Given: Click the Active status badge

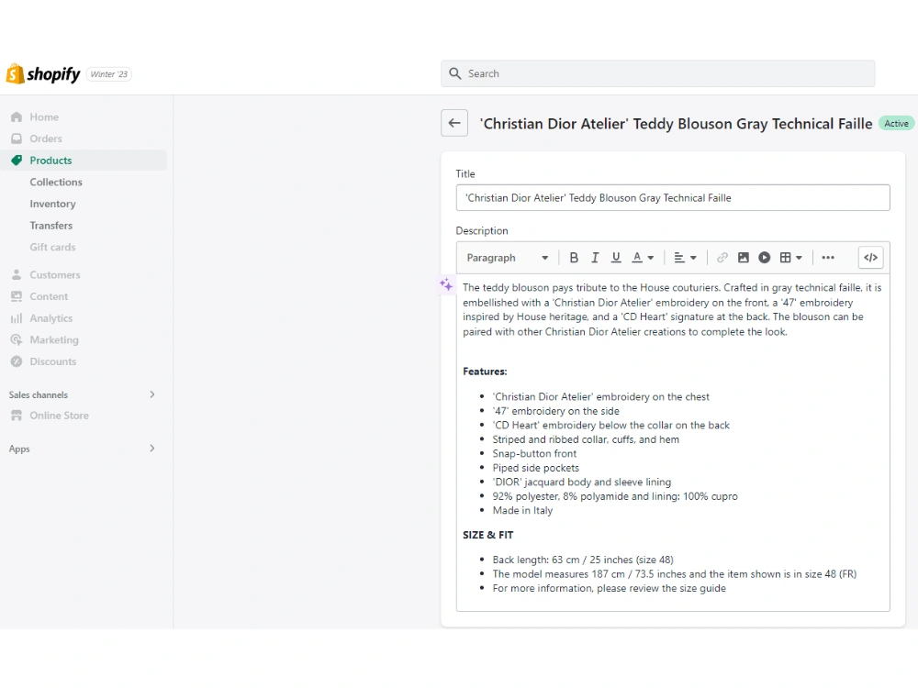Looking at the screenshot, I should [896, 122].
